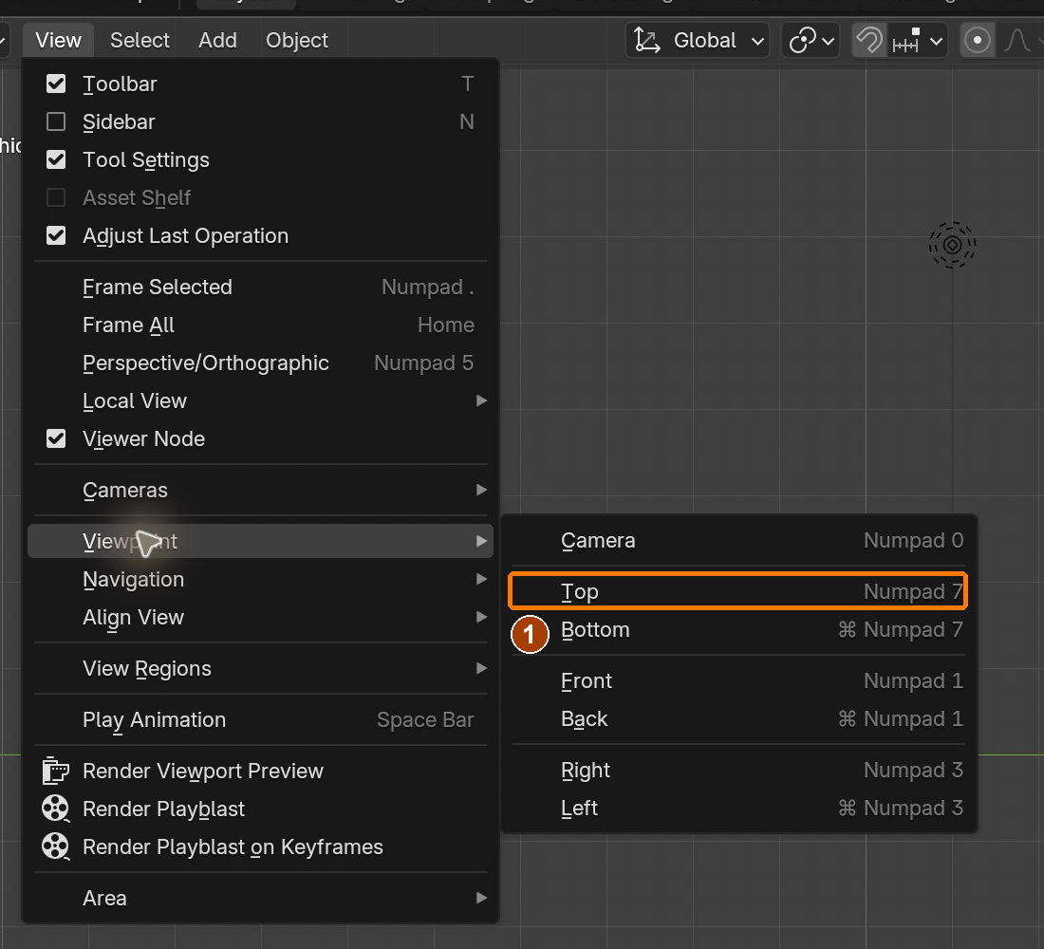Select the light object in the viewport

click(952, 245)
